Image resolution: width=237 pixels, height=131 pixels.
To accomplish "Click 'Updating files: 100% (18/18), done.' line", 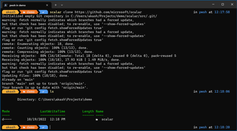I will (x=35, y=76).
